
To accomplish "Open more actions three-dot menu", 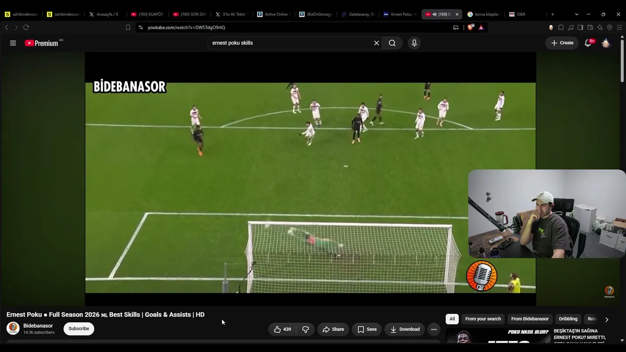I will click(434, 330).
